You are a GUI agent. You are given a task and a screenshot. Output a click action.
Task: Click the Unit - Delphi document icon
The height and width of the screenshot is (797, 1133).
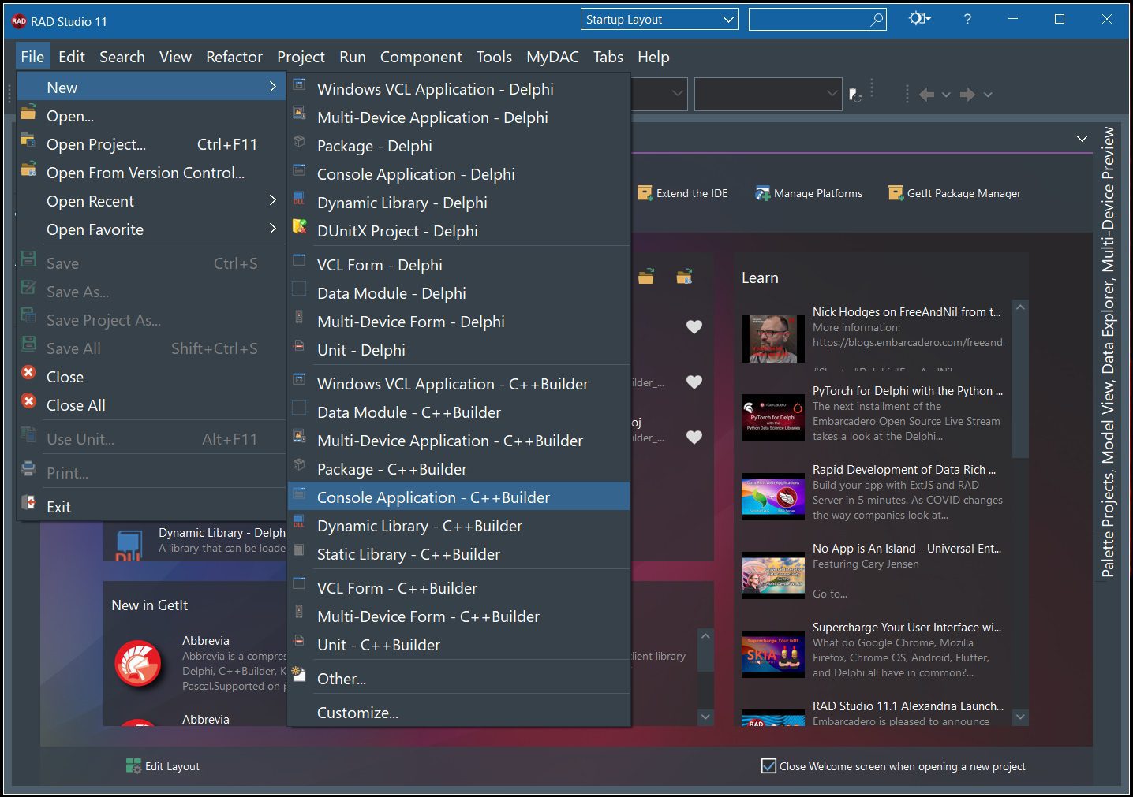point(299,345)
